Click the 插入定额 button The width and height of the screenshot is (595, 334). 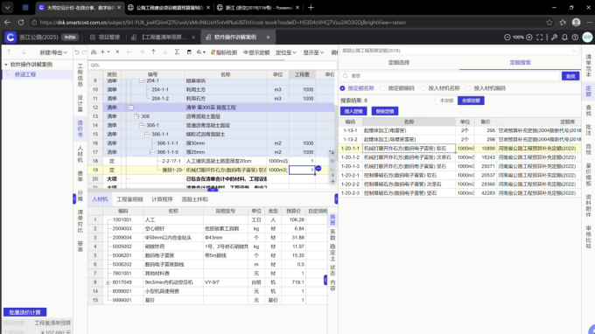[x=353, y=111]
